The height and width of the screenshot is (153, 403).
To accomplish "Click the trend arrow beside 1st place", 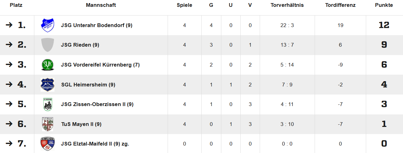I will click(x=9, y=25).
